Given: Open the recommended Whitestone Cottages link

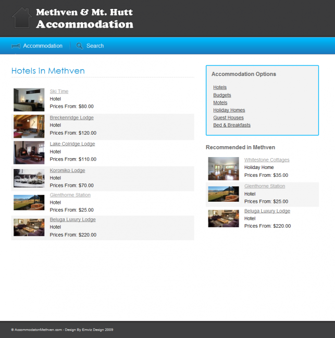Looking at the screenshot, I should (x=267, y=160).
